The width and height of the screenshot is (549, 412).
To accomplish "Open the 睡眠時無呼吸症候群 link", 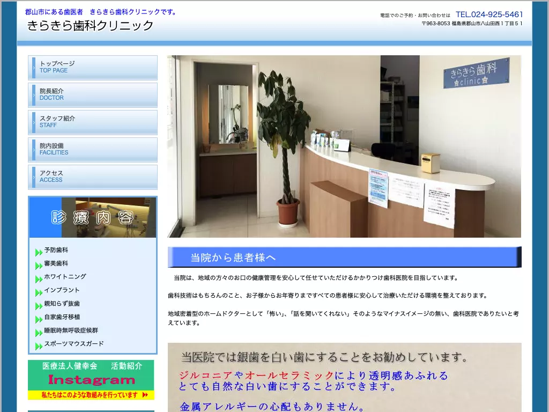I will [x=71, y=330].
